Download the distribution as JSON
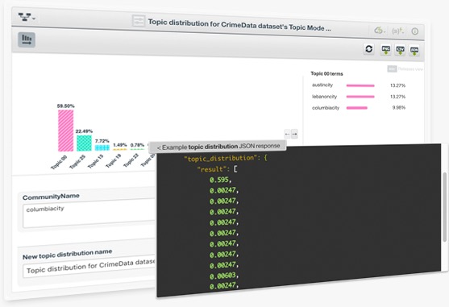This screenshot has width=449, height=307. 414,51
